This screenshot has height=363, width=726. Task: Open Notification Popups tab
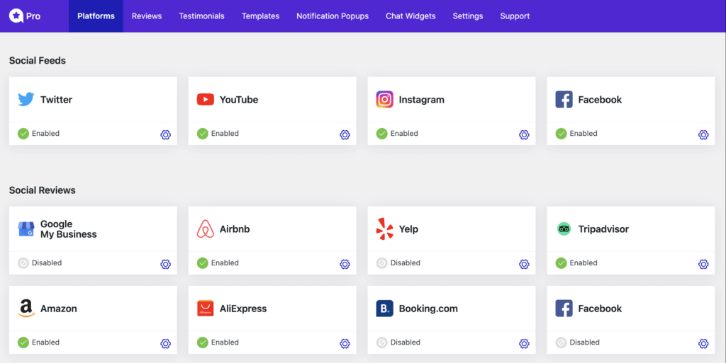333,16
